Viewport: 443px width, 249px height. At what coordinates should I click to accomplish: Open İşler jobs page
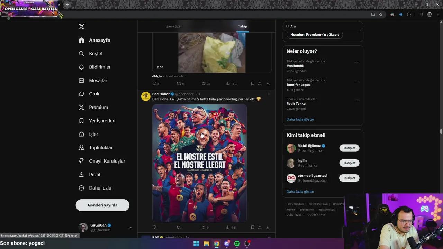pyautogui.click(x=88, y=134)
